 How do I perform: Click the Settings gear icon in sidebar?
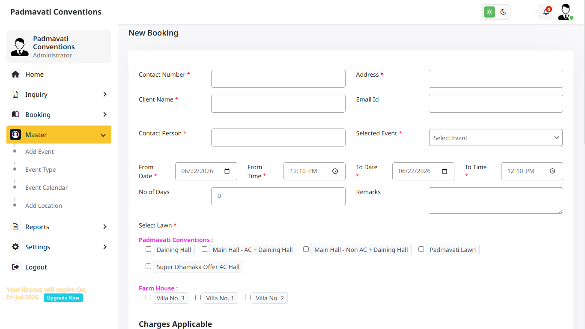[x=15, y=247]
